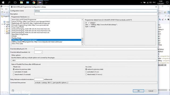Select Vcc Lines activated (-E vcc)
Image resolution: width=170 pixels, height=95 pixels.
pos(86,72)
